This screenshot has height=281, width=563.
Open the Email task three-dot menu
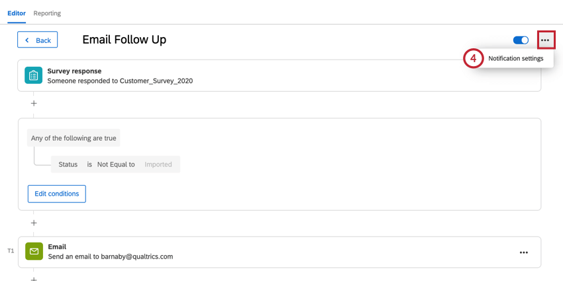524,253
